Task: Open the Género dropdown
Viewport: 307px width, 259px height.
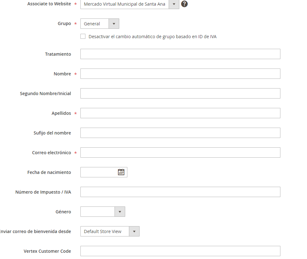Action: [x=120, y=211]
